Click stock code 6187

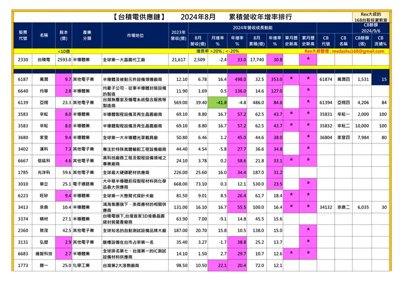pyautogui.click(x=23, y=79)
